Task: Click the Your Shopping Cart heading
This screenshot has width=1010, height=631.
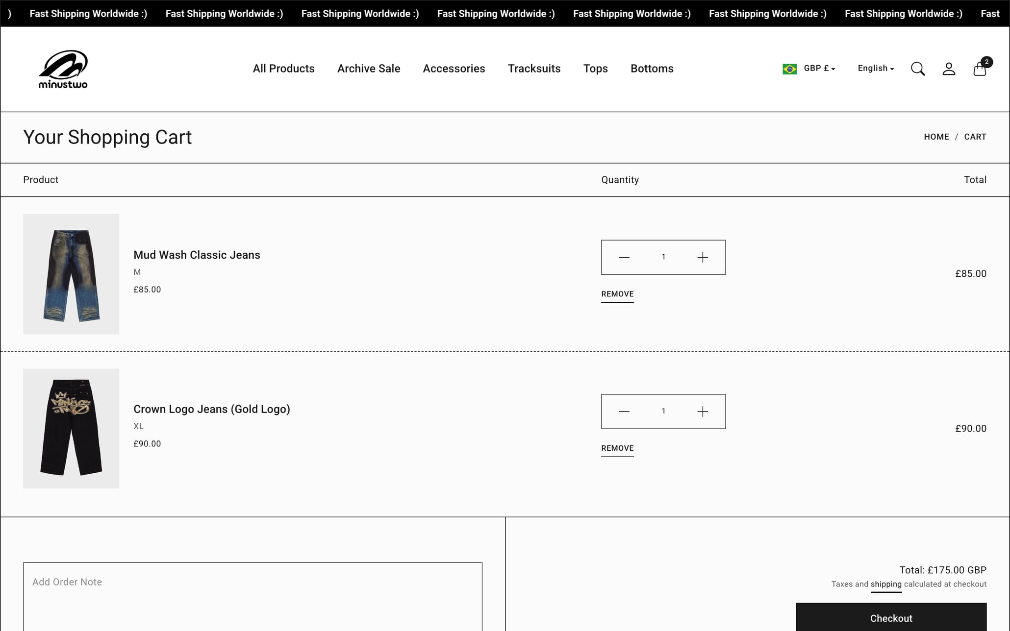Action: 107,137
